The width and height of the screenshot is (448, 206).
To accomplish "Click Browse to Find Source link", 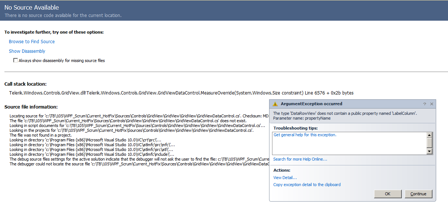I will pyautogui.click(x=32, y=42).
